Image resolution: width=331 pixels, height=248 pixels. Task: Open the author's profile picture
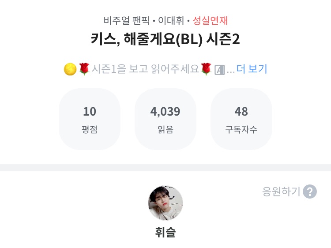(x=165, y=203)
